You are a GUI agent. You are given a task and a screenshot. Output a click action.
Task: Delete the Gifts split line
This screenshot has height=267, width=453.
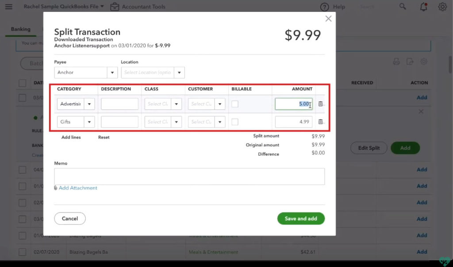coord(321,122)
